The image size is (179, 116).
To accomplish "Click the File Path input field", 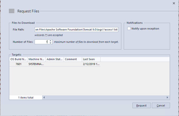I will (x=76, y=29).
